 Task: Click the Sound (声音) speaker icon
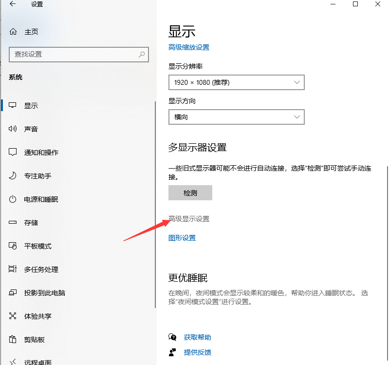[x=13, y=129]
